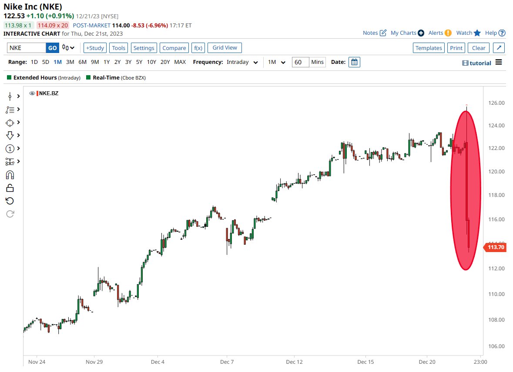The height and width of the screenshot is (372, 513).
Task: Click the Compare button
Action: (x=174, y=48)
